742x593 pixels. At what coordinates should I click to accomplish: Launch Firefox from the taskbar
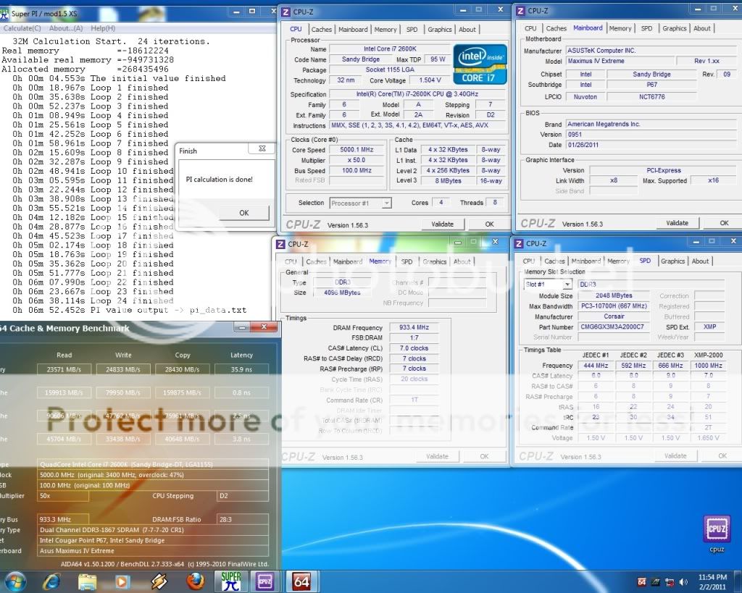click(x=195, y=581)
